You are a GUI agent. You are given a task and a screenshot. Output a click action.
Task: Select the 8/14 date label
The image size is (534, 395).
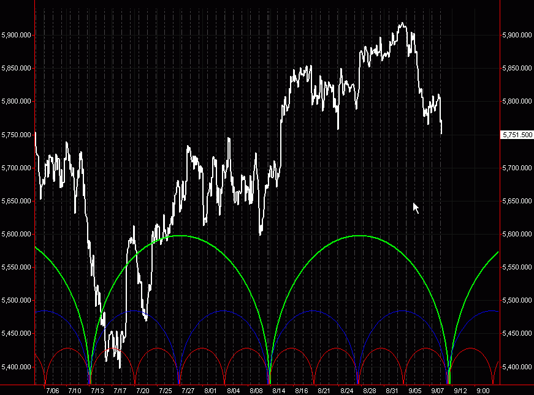coord(278,391)
